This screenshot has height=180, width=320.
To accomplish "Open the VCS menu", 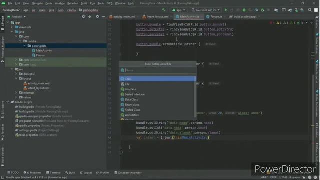I will (110, 3).
